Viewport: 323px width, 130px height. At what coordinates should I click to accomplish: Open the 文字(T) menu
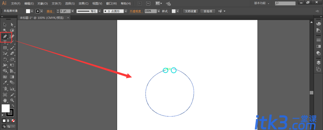pos(56,4)
